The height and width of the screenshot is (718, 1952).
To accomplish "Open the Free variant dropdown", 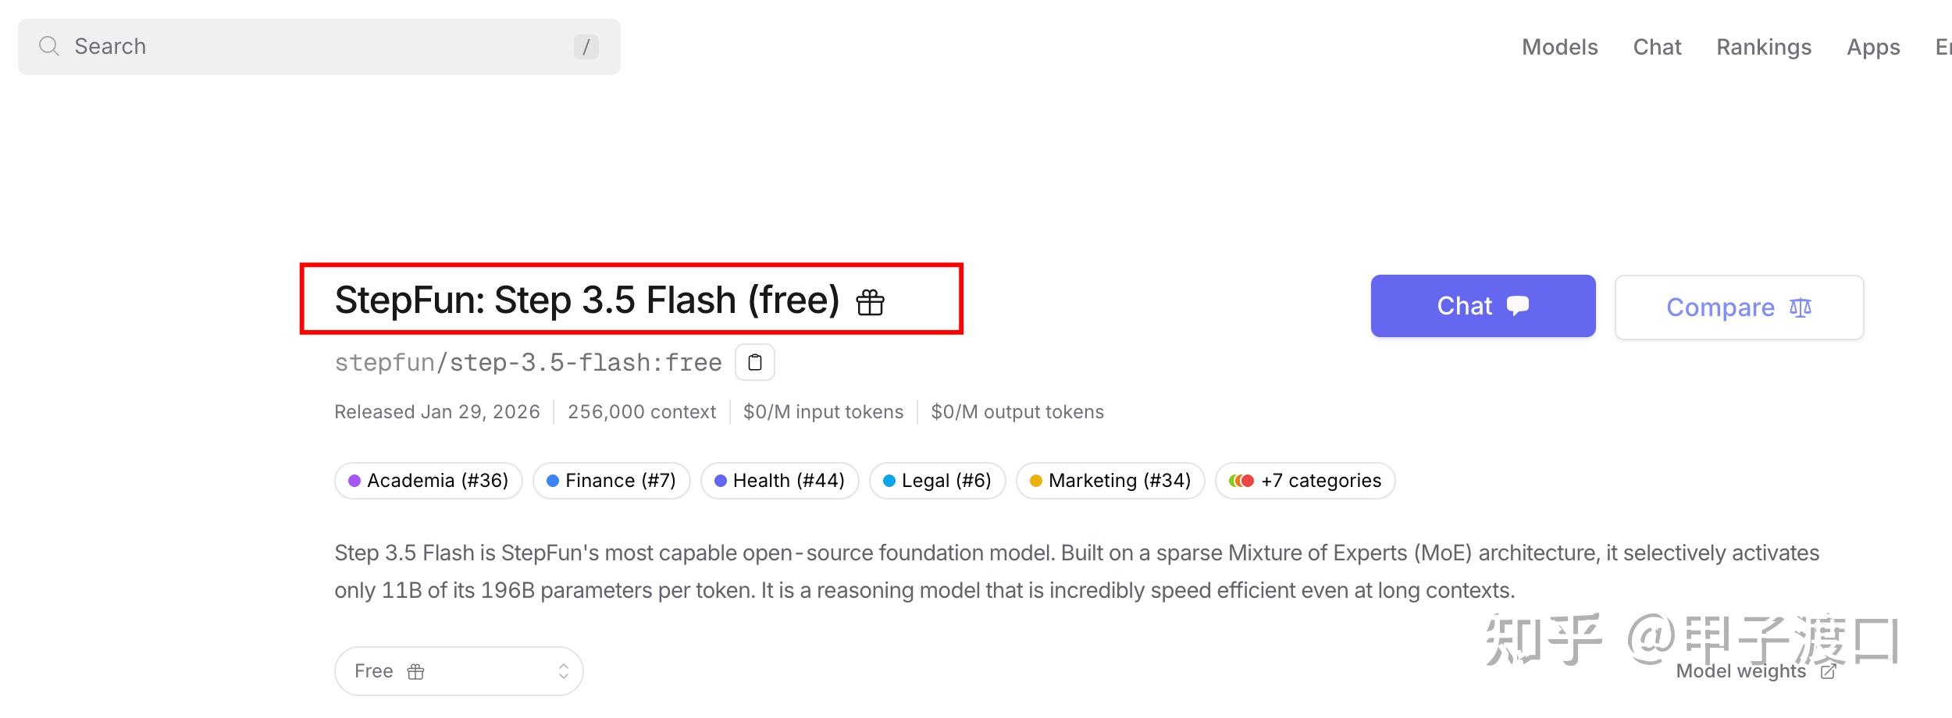I will coord(458,671).
